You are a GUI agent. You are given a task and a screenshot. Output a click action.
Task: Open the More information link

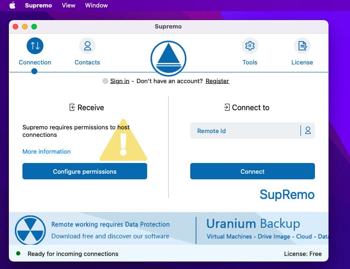(46, 151)
